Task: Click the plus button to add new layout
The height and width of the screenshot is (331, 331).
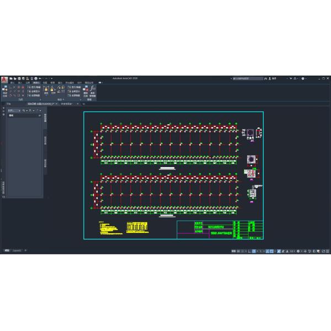Action: pyautogui.click(x=25, y=250)
